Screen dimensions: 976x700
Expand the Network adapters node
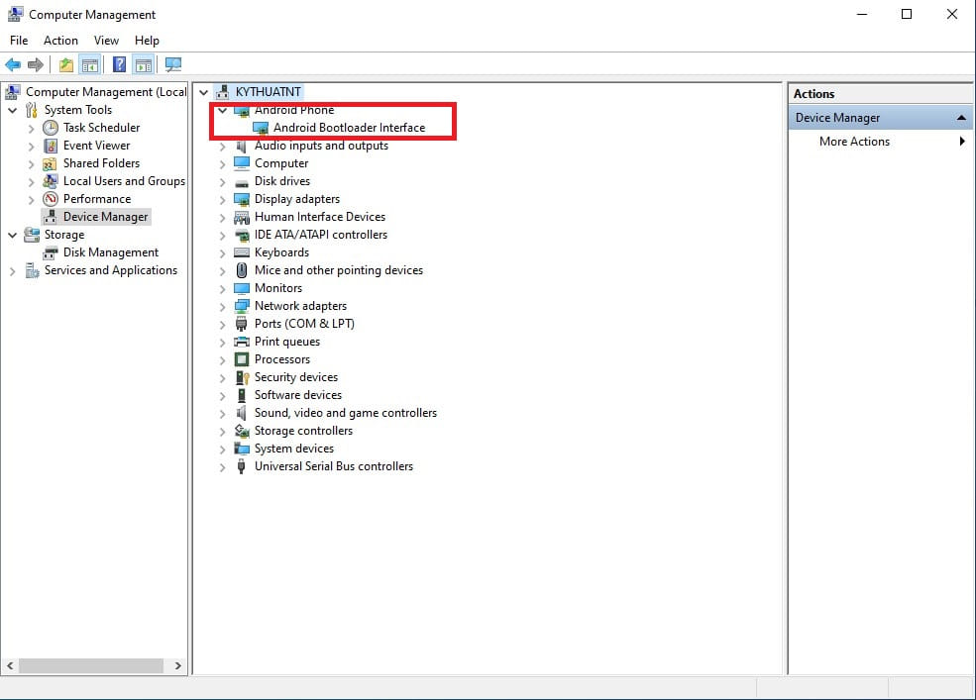[x=222, y=307]
